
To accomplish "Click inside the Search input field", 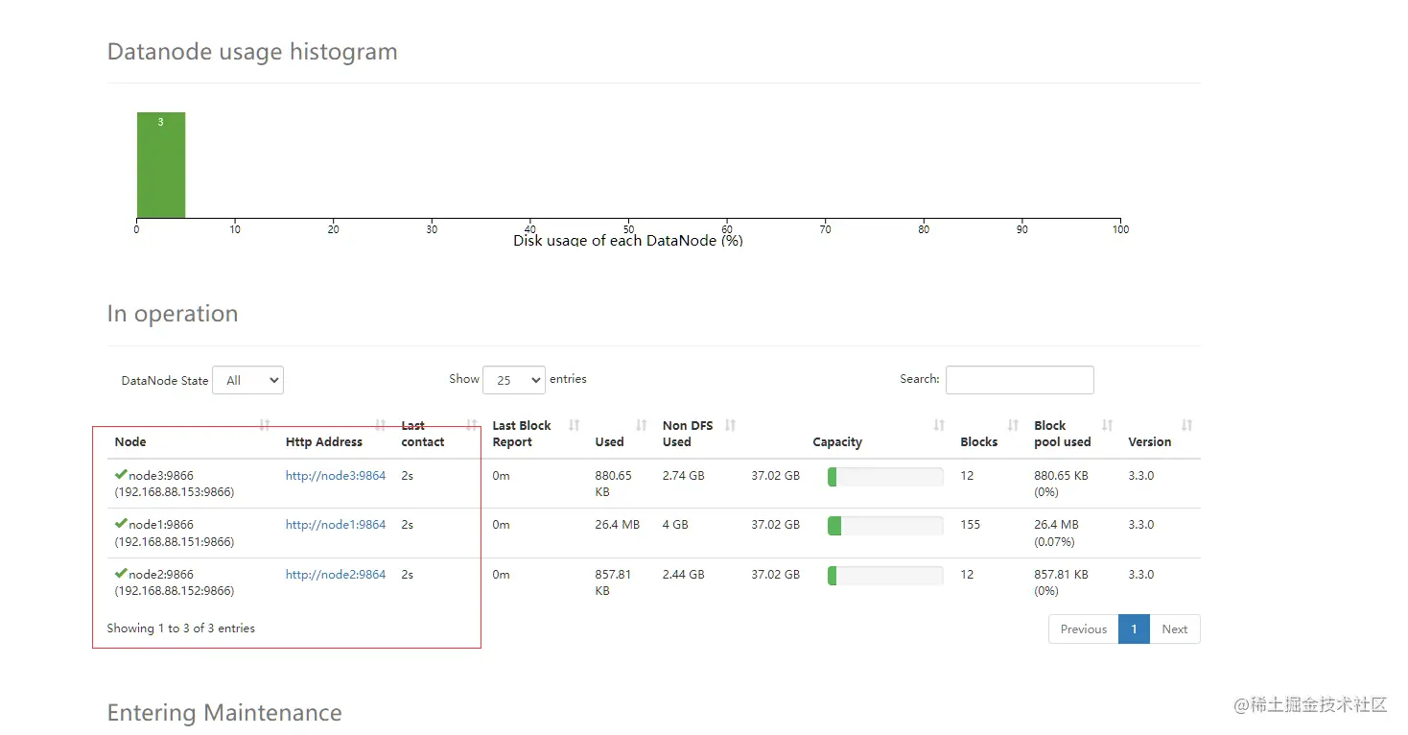I will (x=1019, y=380).
